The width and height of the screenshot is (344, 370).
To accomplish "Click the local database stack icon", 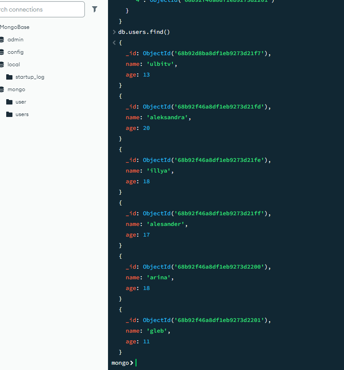I will [2, 64].
